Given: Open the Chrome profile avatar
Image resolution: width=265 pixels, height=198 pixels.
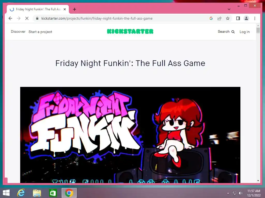Looking at the screenshot, I should tap(246, 18).
